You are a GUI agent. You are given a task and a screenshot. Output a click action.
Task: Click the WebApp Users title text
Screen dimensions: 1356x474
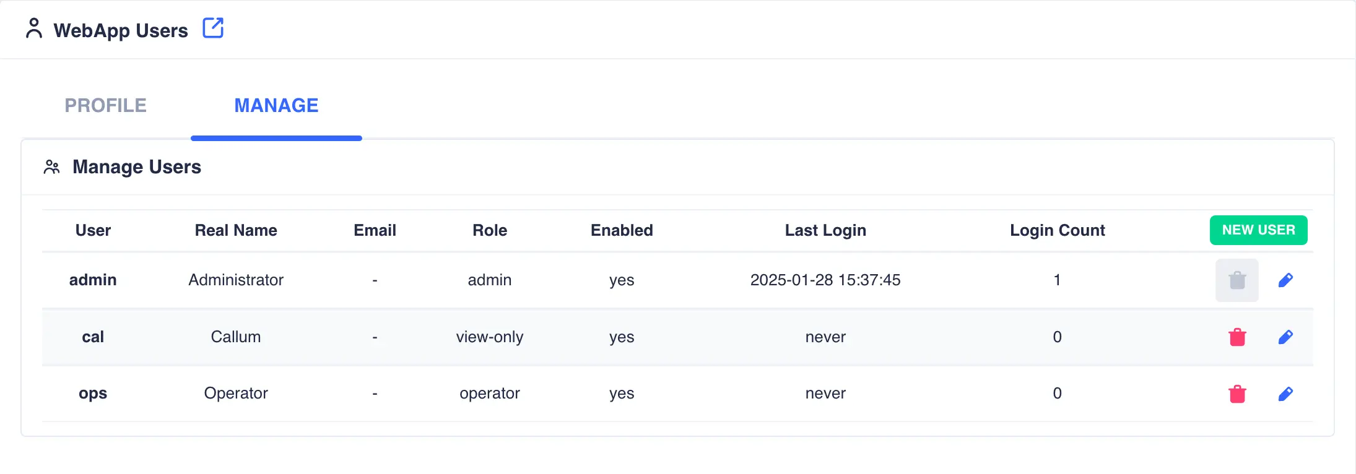tap(121, 30)
